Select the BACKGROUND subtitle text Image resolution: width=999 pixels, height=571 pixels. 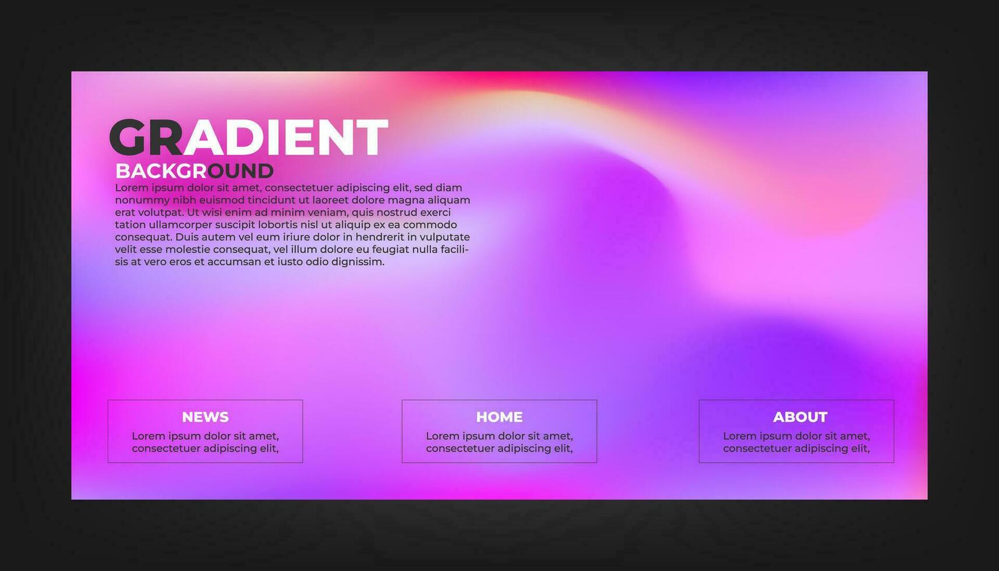click(195, 171)
